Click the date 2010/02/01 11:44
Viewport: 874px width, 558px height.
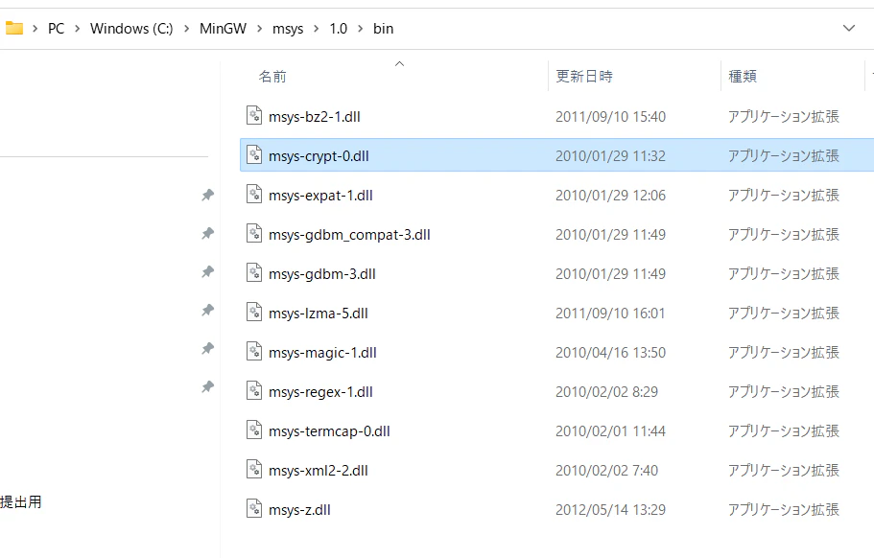click(x=610, y=431)
